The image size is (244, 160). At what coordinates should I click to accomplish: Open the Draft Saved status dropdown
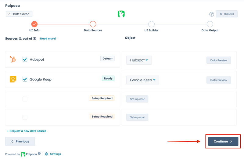pos(19,14)
